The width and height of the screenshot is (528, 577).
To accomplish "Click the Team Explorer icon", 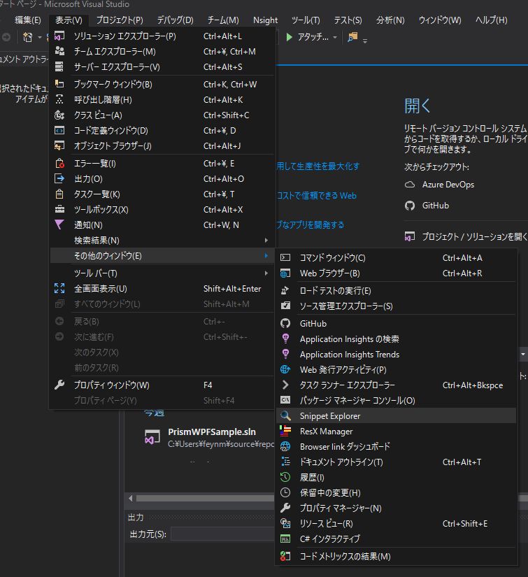I will coord(59,51).
